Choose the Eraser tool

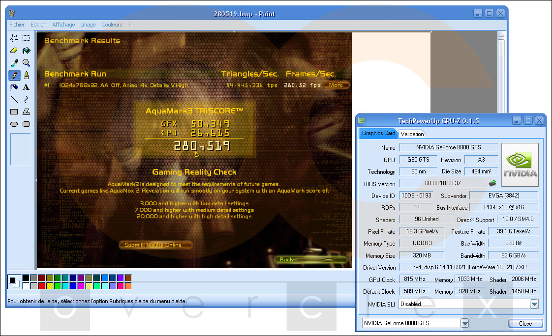pyautogui.click(x=14, y=51)
